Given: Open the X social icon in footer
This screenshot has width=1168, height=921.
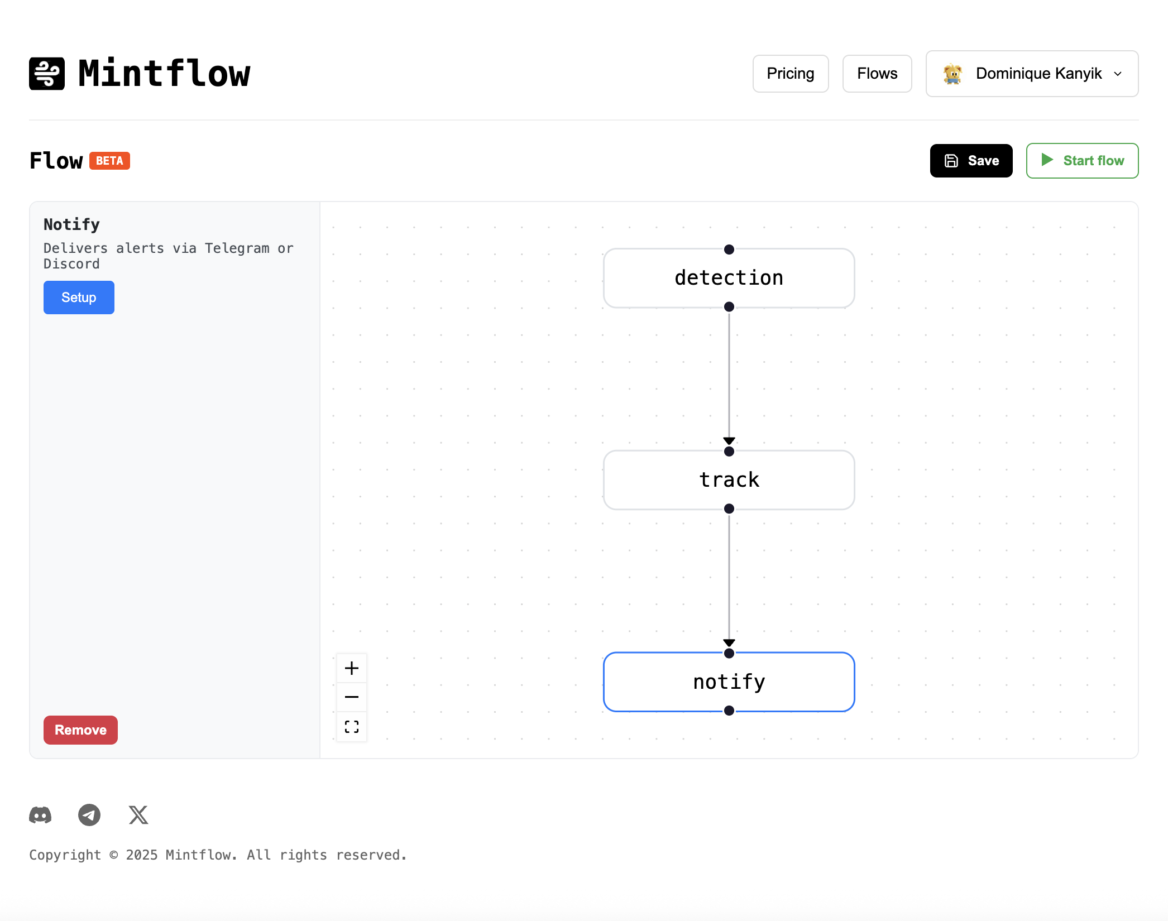Looking at the screenshot, I should tap(137, 816).
